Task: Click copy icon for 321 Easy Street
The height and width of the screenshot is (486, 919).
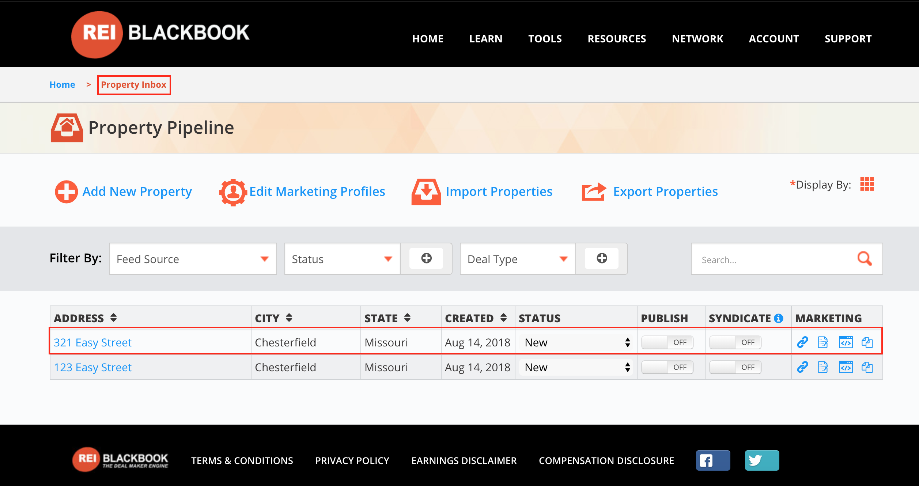Action: pyautogui.click(x=867, y=342)
